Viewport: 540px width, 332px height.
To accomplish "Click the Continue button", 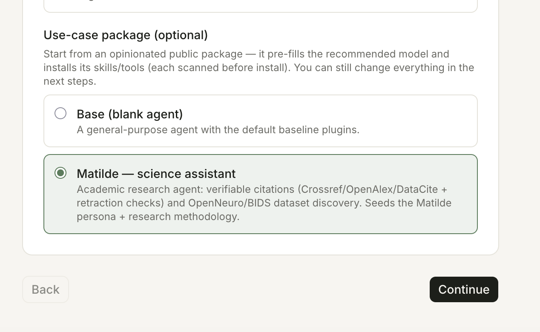I will [464, 289].
